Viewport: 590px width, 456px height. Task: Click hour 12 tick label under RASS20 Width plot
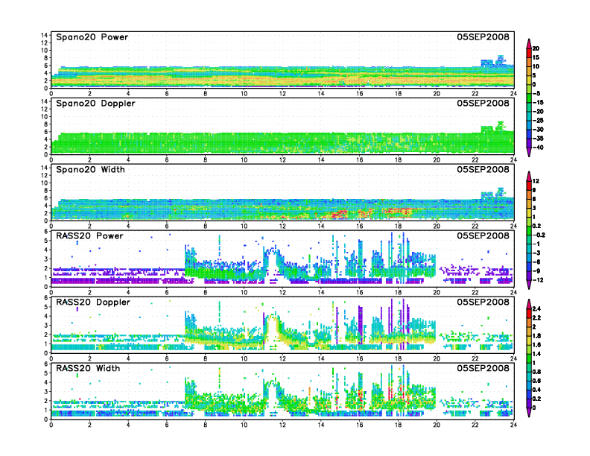tap(282, 426)
